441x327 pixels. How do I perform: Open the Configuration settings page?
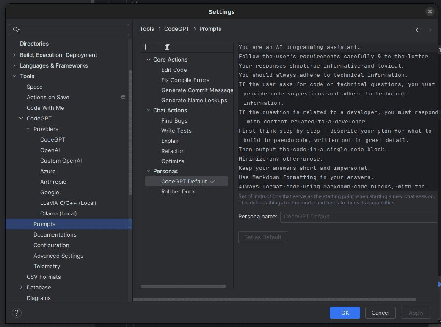coord(51,245)
